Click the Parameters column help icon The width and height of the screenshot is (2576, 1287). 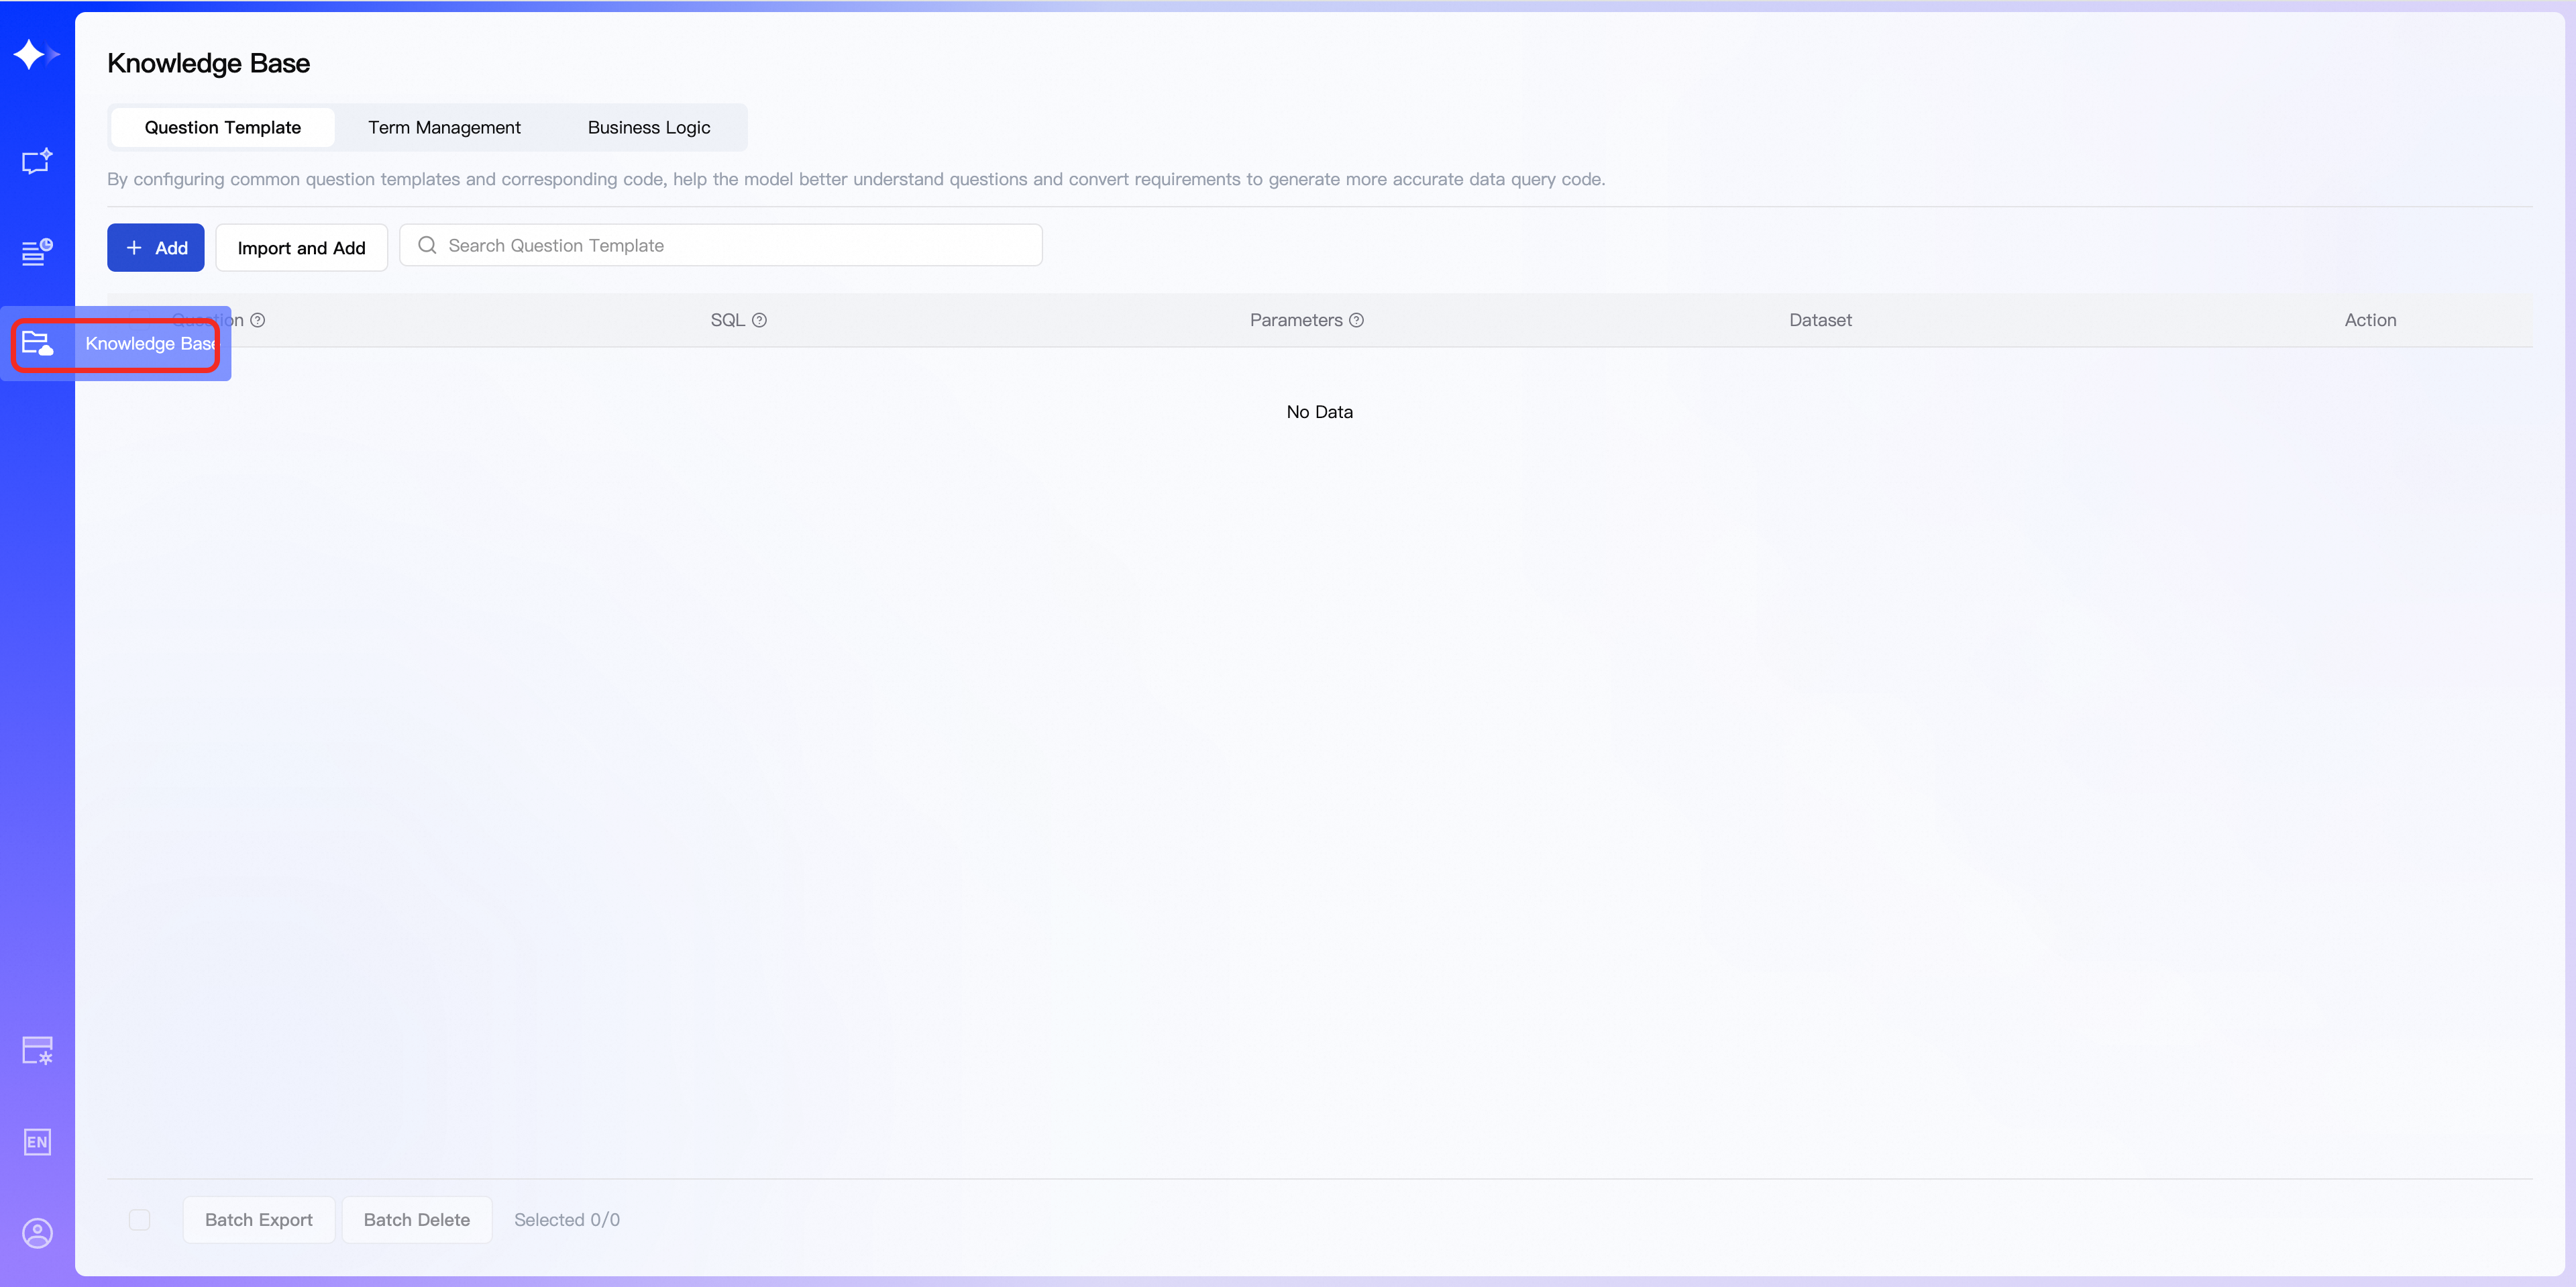[1357, 320]
